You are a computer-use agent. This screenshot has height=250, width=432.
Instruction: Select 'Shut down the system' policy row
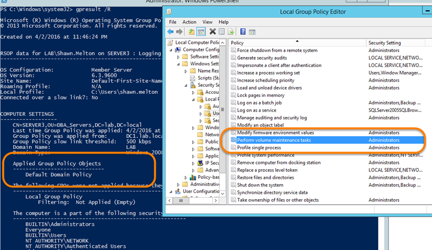pyautogui.click(x=327, y=185)
